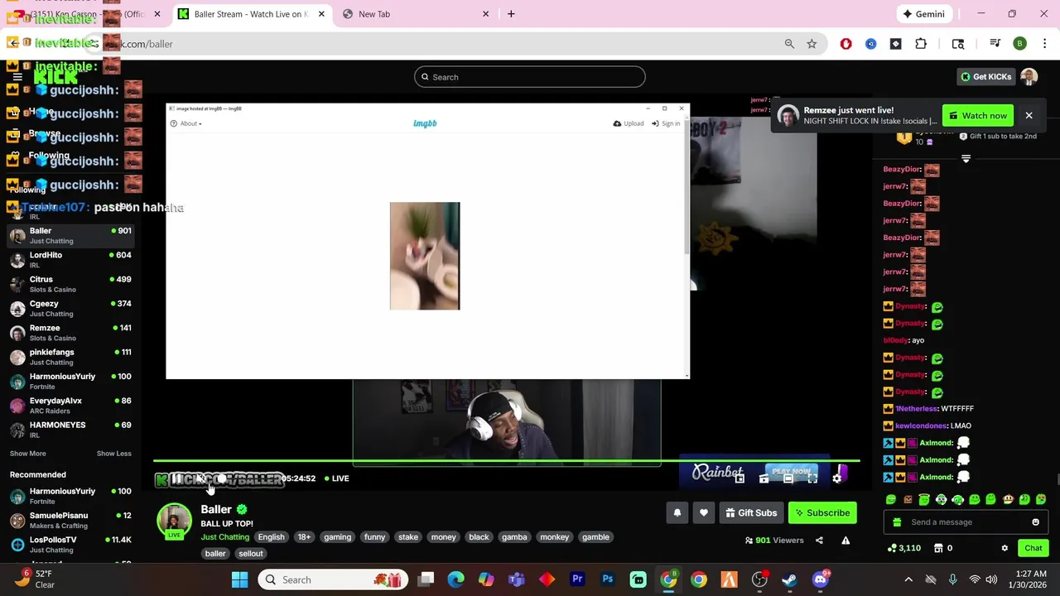1060x596 pixels.
Task: Click Upload in imgbb window
Action: pyautogui.click(x=629, y=123)
